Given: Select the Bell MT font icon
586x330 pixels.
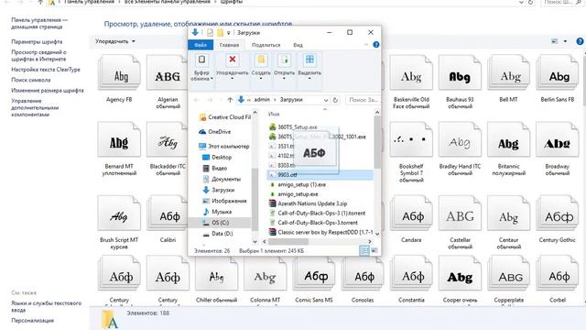Looking at the screenshot, I should point(509,72).
